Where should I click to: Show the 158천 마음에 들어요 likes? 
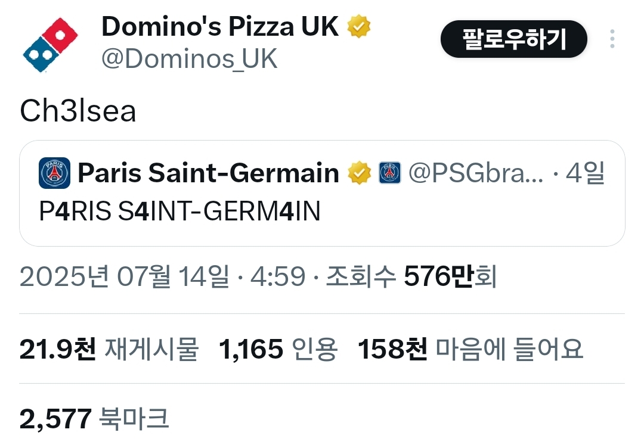tap(470, 349)
